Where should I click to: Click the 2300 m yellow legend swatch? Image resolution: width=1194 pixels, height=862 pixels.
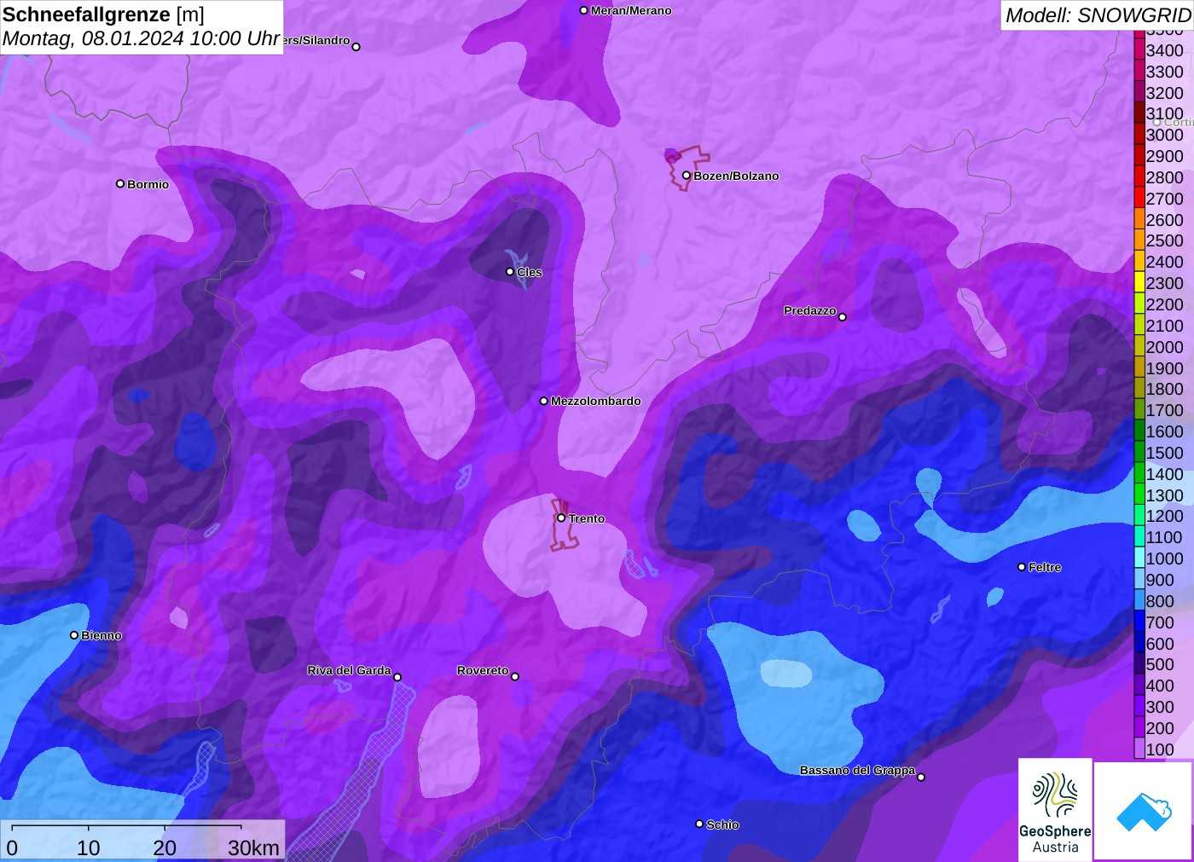pos(1139,283)
